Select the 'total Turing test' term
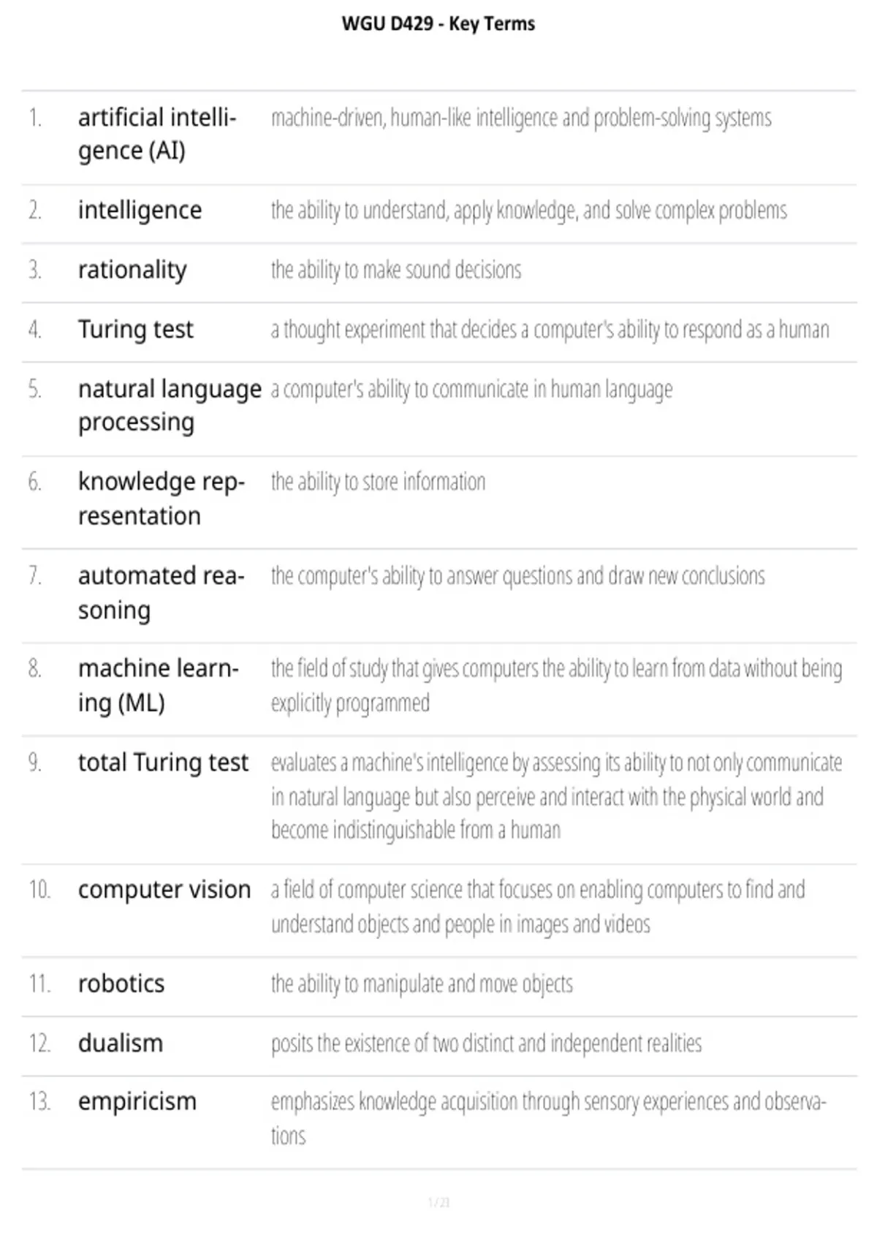This screenshot has width=877, height=1243. pos(163,763)
